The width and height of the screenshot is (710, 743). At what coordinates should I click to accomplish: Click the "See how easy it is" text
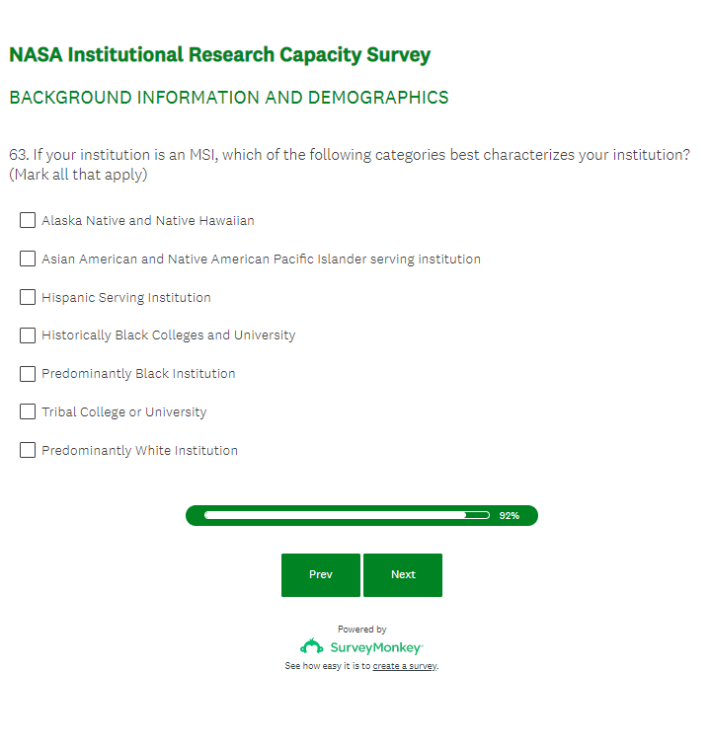click(327, 666)
